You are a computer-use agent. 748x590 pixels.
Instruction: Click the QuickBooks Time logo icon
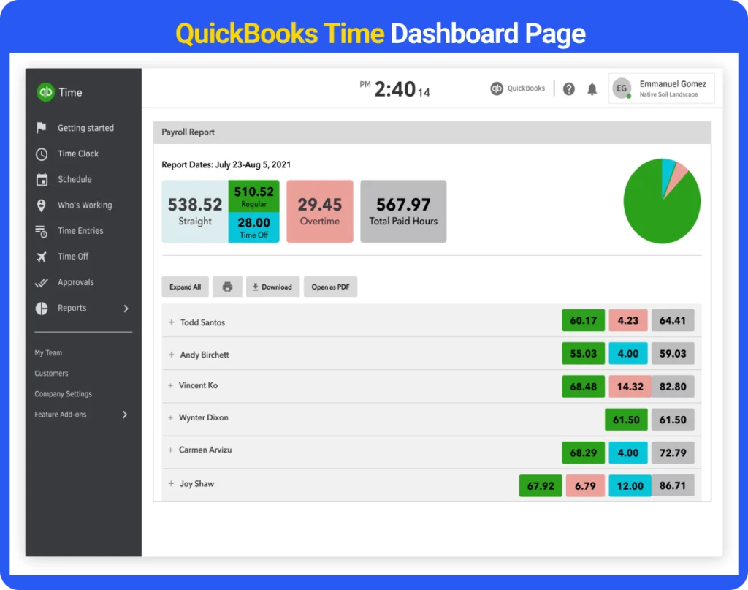(x=46, y=91)
